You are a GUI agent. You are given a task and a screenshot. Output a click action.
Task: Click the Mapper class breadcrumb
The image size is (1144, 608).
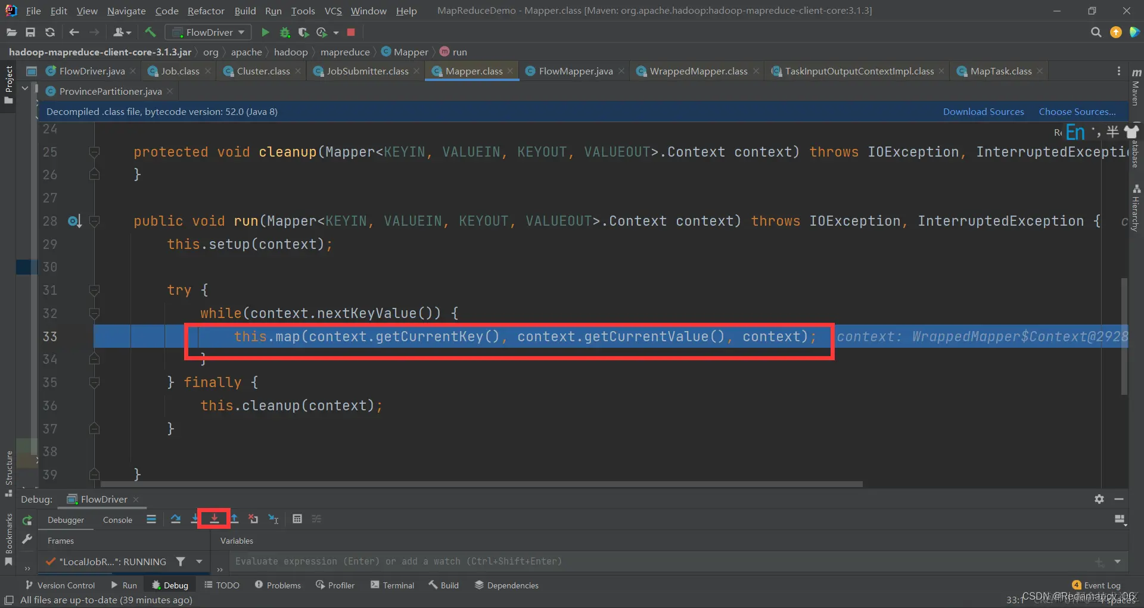tap(405, 52)
